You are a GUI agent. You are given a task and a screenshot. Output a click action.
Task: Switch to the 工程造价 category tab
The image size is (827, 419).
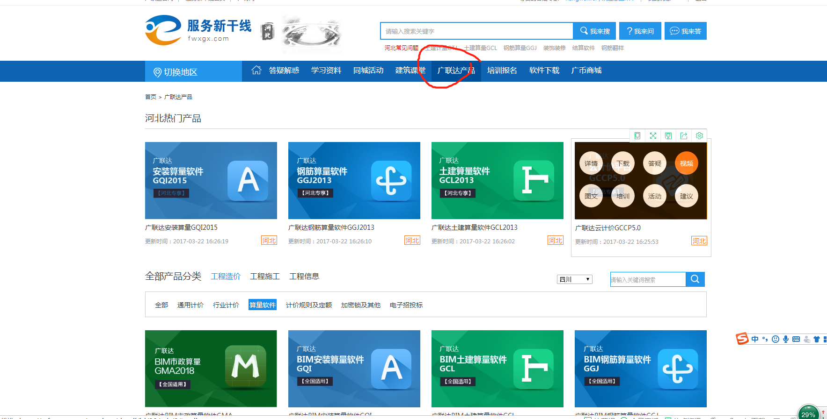[x=226, y=276]
